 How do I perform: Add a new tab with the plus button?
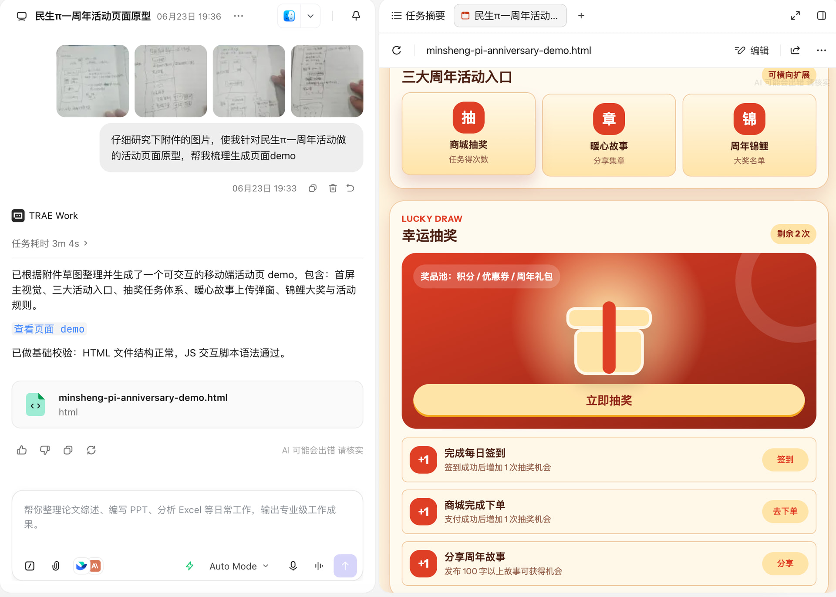click(x=581, y=16)
